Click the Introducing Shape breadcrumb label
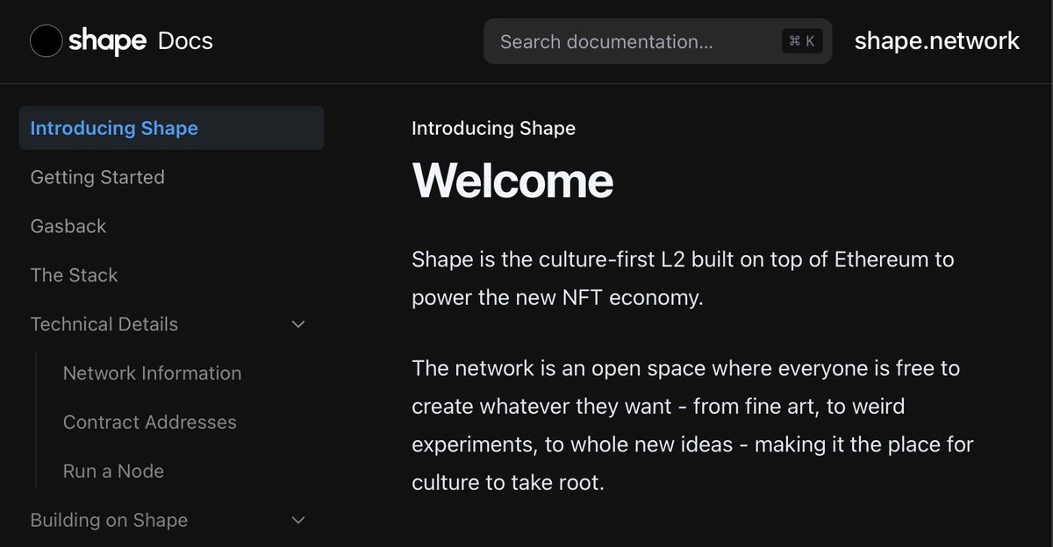Viewport: 1053px width, 547px height. tap(493, 128)
